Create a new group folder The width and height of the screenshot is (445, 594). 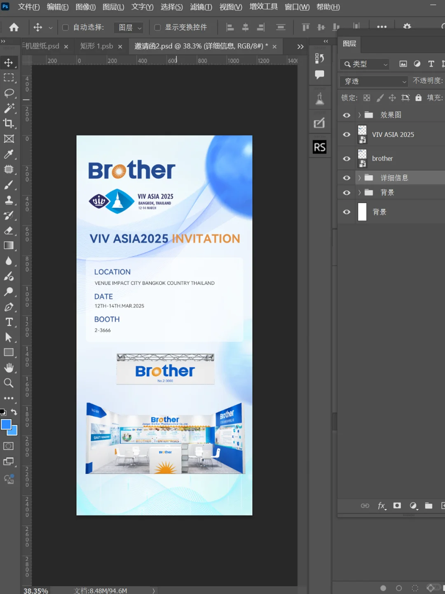(429, 505)
